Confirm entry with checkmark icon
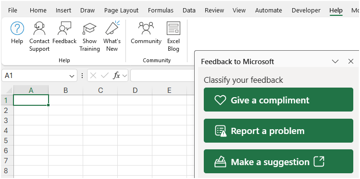The height and width of the screenshot is (179, 360). click(x=105, y=76)
